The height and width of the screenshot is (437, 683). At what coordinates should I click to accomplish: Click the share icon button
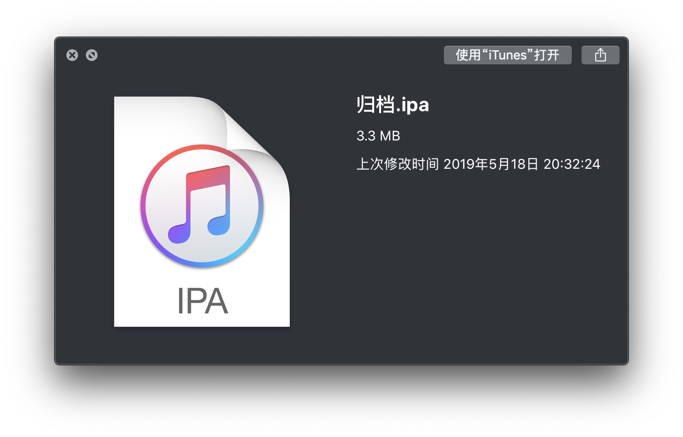(x=600, y=55)
